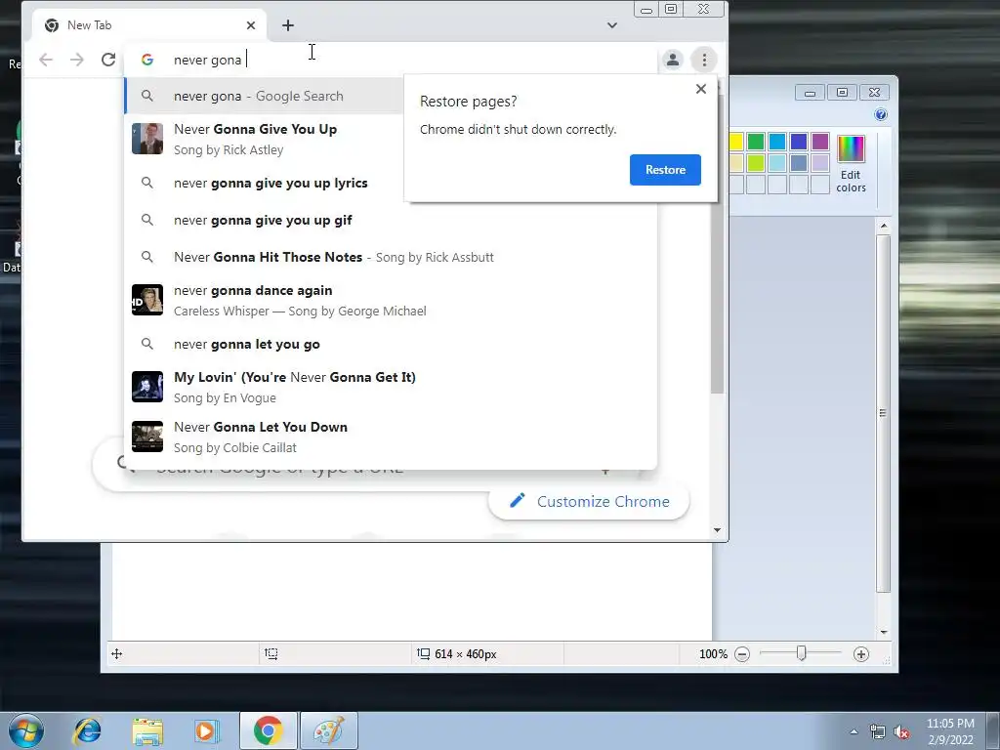Open the Chrome profile avatar icon
Image resolution: width=1000 pixels, height=750 pixels.
[672, 60]
